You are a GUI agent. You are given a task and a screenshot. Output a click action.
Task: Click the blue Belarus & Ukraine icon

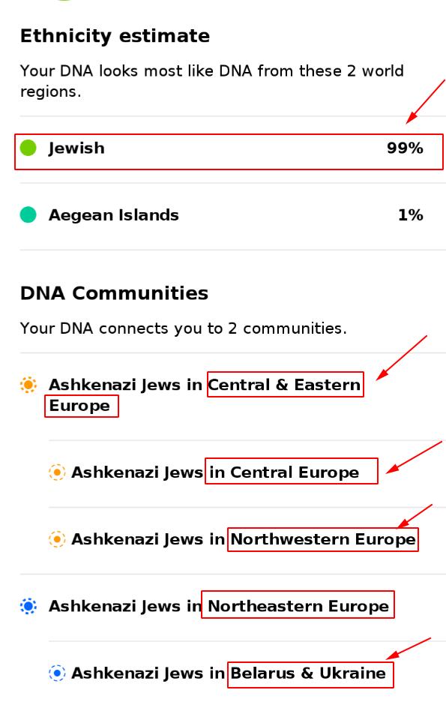click(57, 673)
